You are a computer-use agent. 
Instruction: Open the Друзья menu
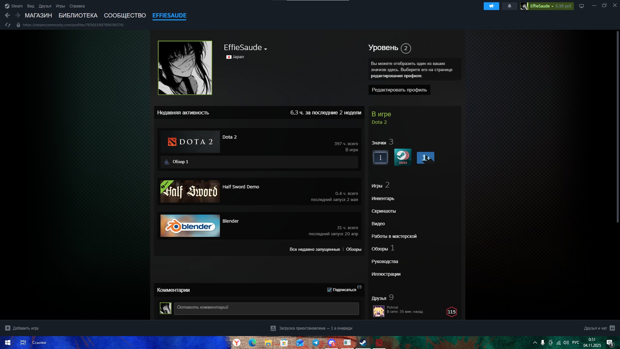tap(45, 6)
